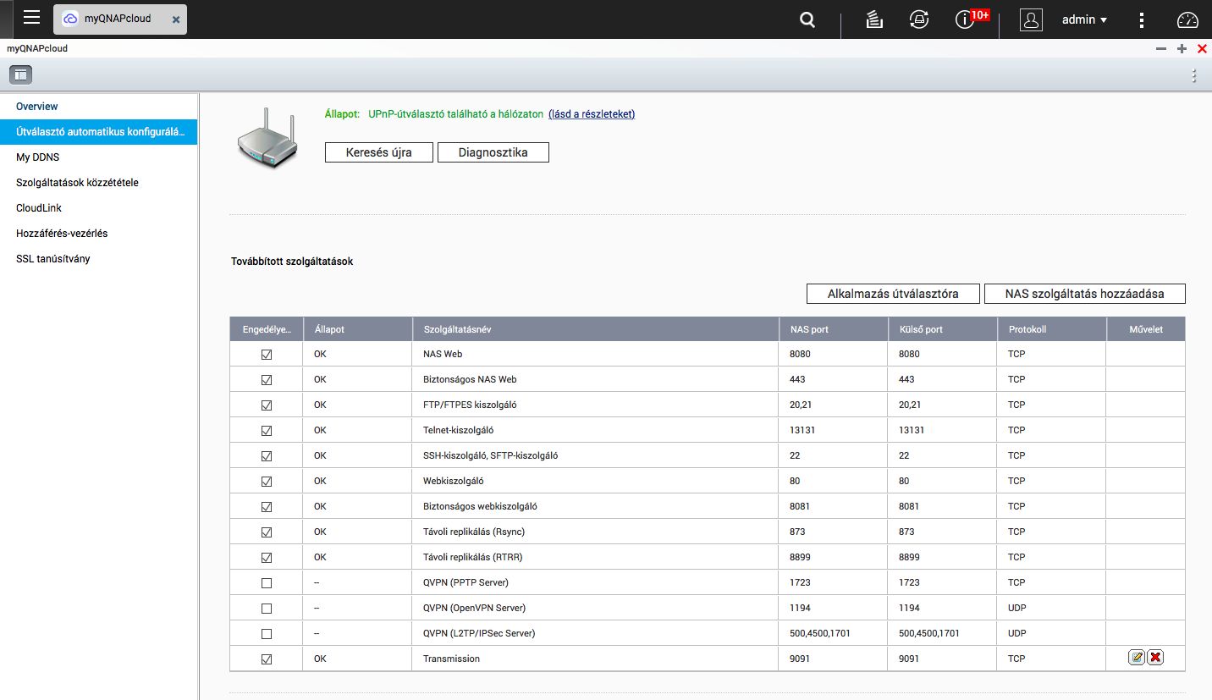The width and height of the screenshot is (1212, 700).
Task: Open the resource monitor dashboard icon
Action: pyautogui.click(x=1188, y=19)
